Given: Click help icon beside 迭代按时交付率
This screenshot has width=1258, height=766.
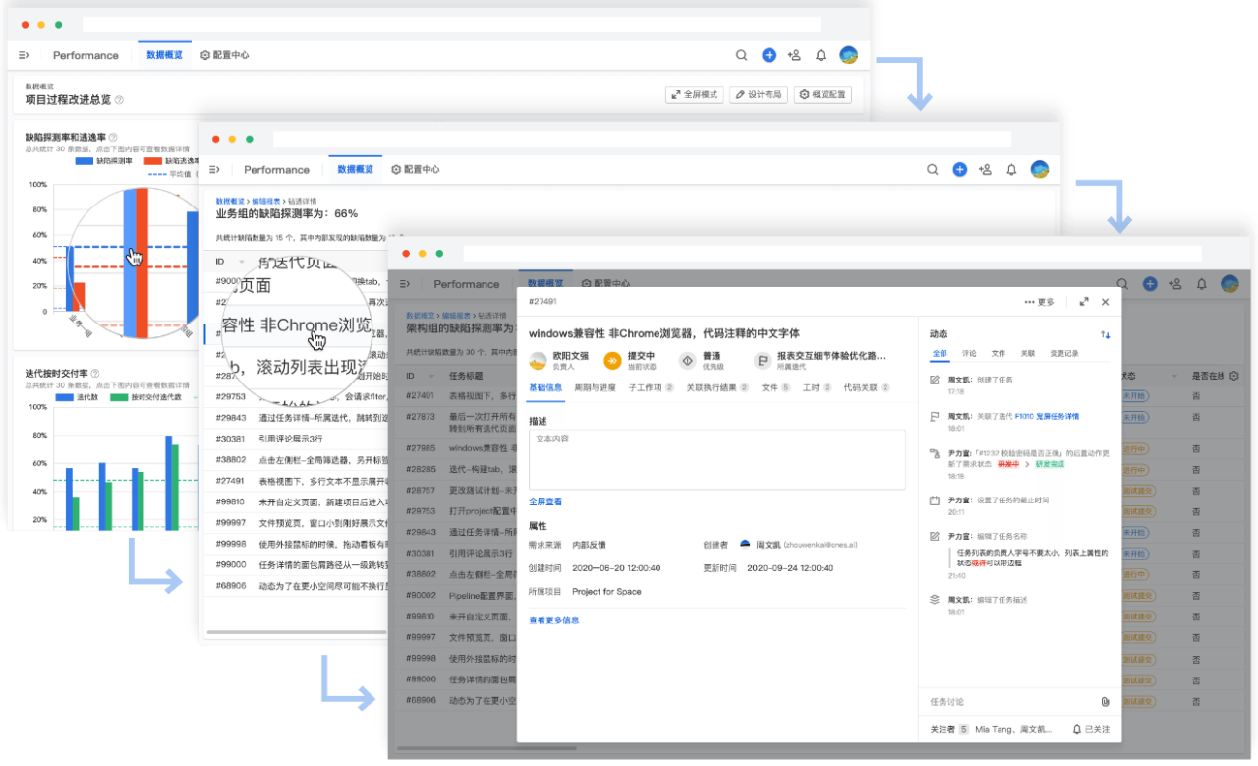Looking at the screenshot, I should [94, 374].
